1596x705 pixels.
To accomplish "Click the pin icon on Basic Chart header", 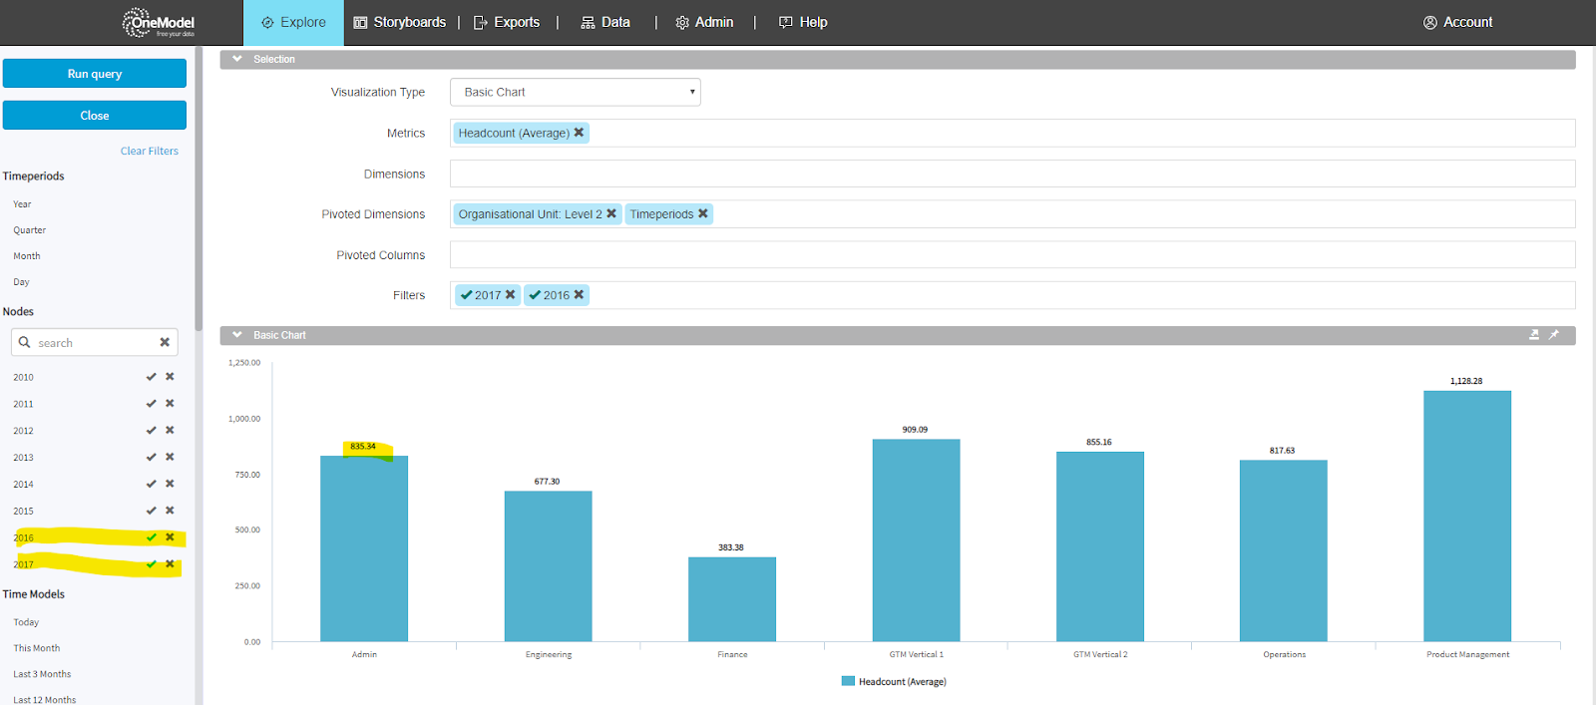I will pyautogui.click(x=1553, y=335).
